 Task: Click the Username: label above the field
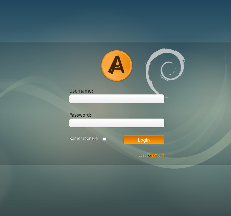coord(81,91)
